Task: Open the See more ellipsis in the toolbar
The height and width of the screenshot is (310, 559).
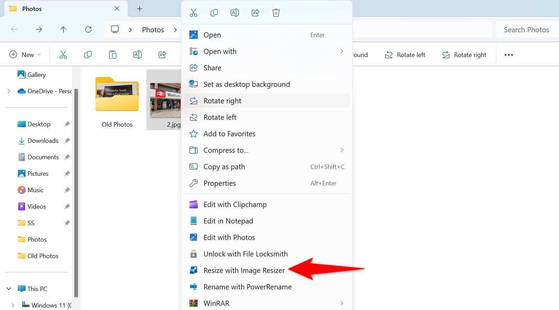Action: (509, 54)
